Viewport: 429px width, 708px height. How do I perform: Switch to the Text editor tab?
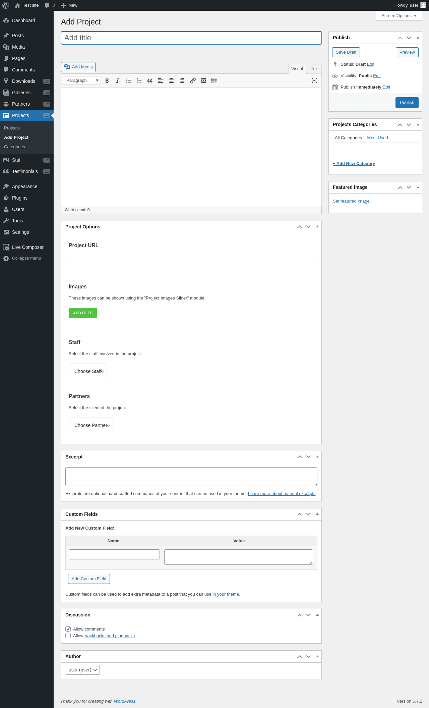point(314,69)
